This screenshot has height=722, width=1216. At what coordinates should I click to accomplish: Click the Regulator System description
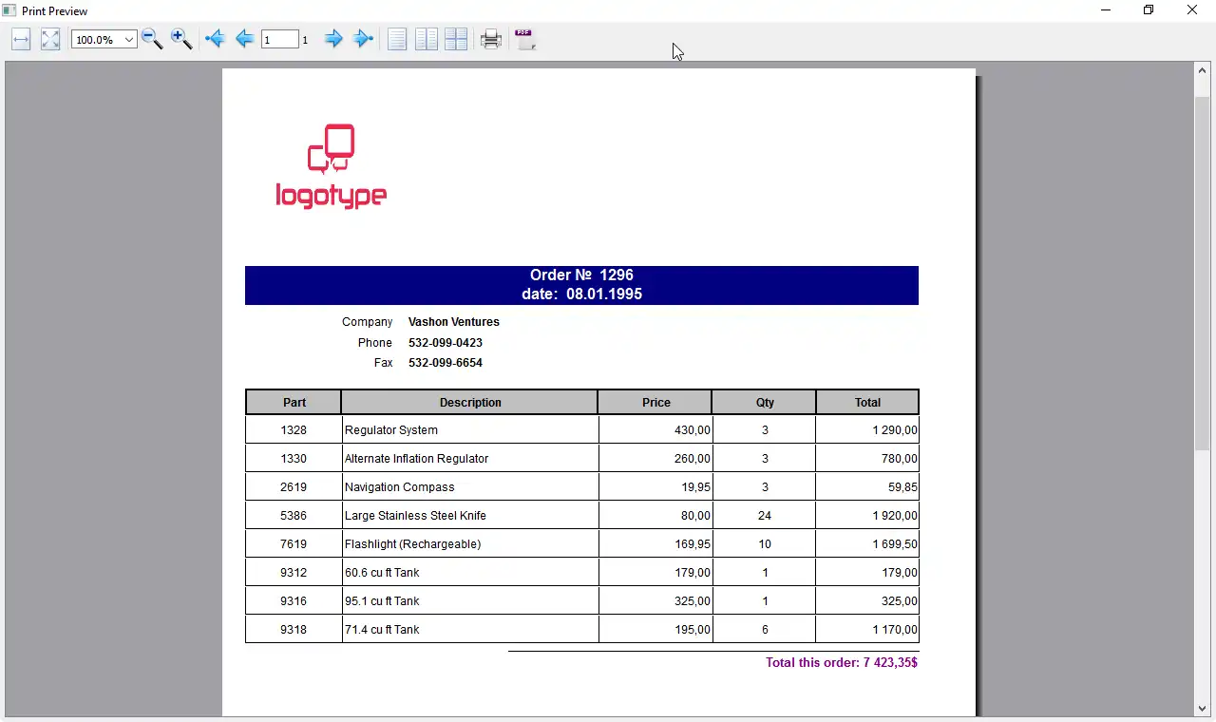tap(391, 430)
